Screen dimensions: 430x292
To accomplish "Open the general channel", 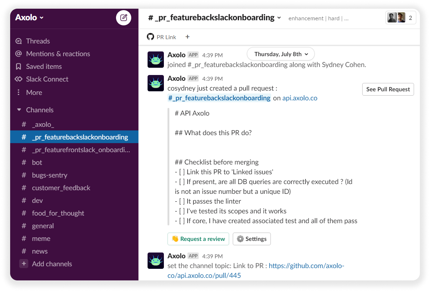I will point(74,226).
